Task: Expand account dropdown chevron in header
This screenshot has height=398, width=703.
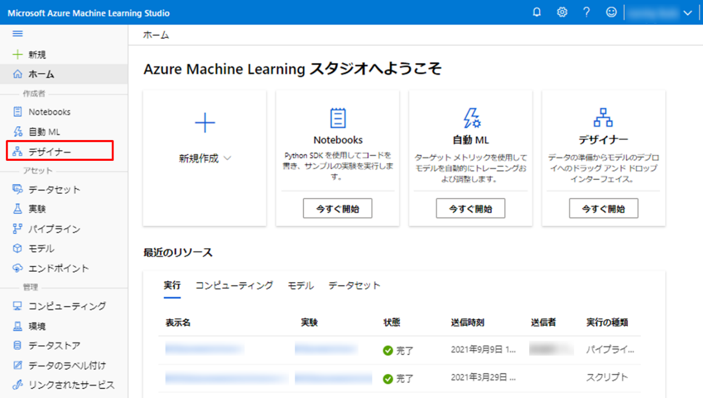Action: pyautogui.click(x=688, y=13)
